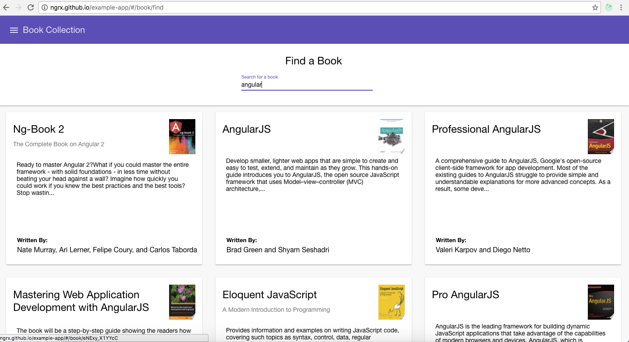Open the Pro AngularJS title
Viewport: 629px width, 342px height.
click(466, 295)
